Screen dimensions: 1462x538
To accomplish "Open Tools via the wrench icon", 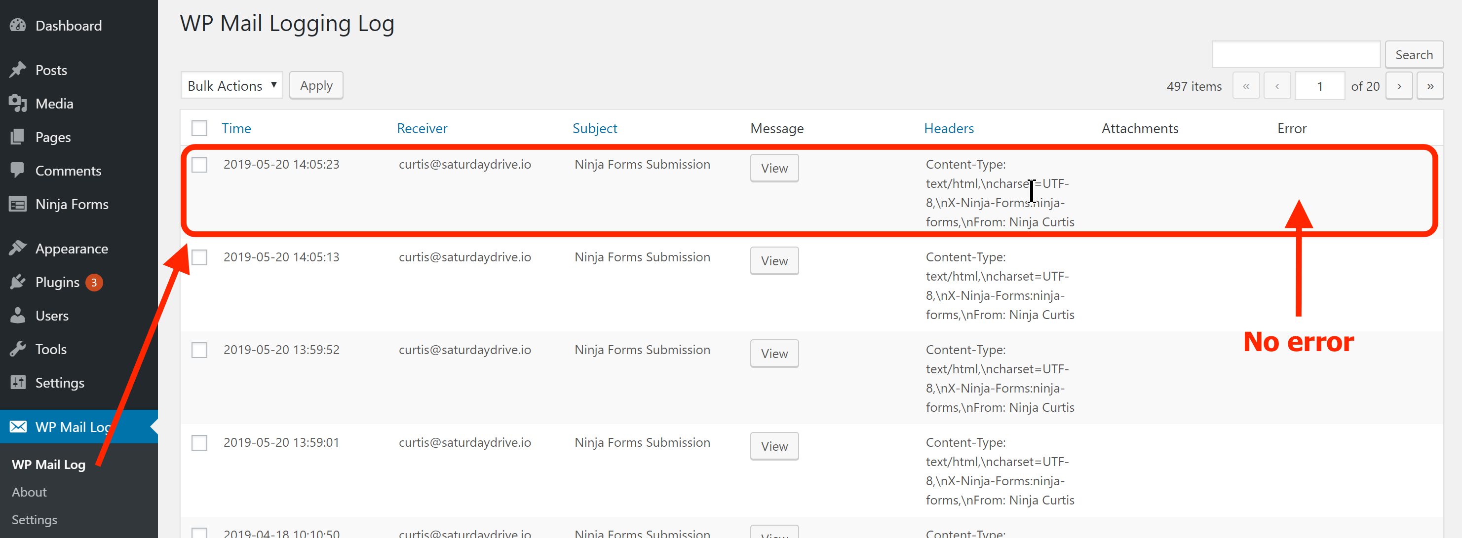I will [18, 349].
